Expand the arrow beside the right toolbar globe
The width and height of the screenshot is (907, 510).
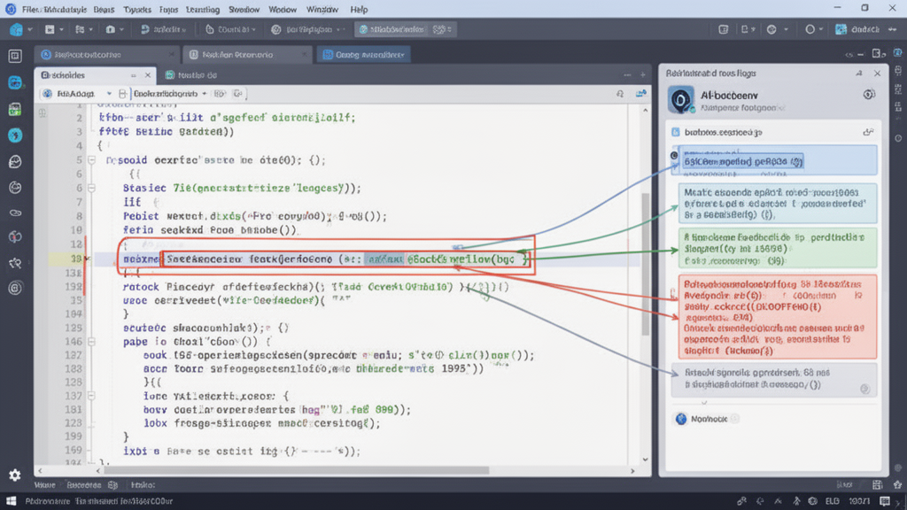pyautogui.click(x=786, y=29)
